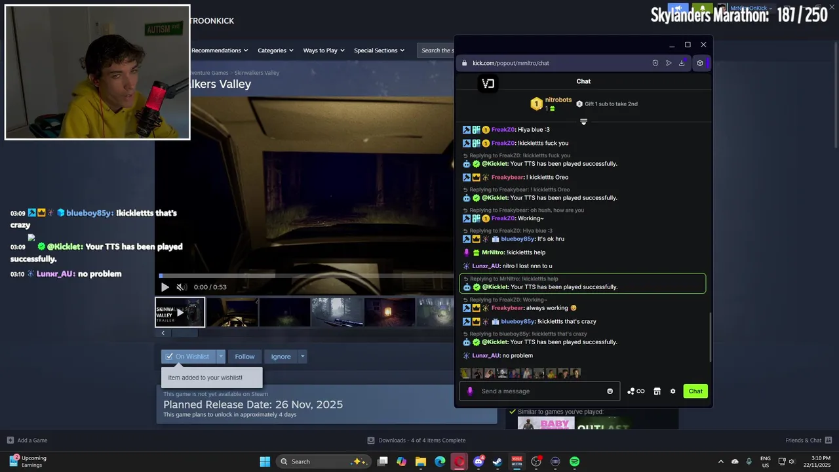Open the ad blocker shield icon
The image size is (839, 472).
point(655,63)
